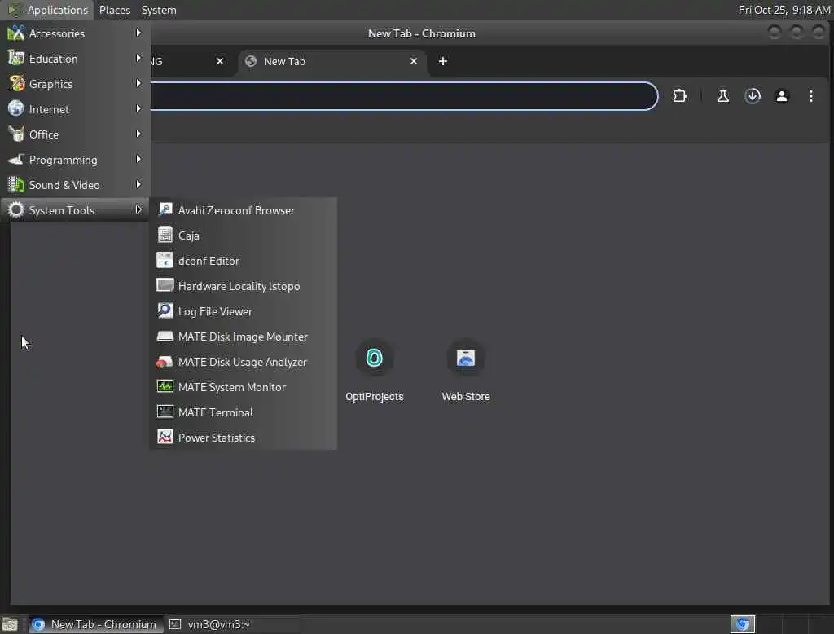Open the Sound & Video submenu

[x=75, y=185]
